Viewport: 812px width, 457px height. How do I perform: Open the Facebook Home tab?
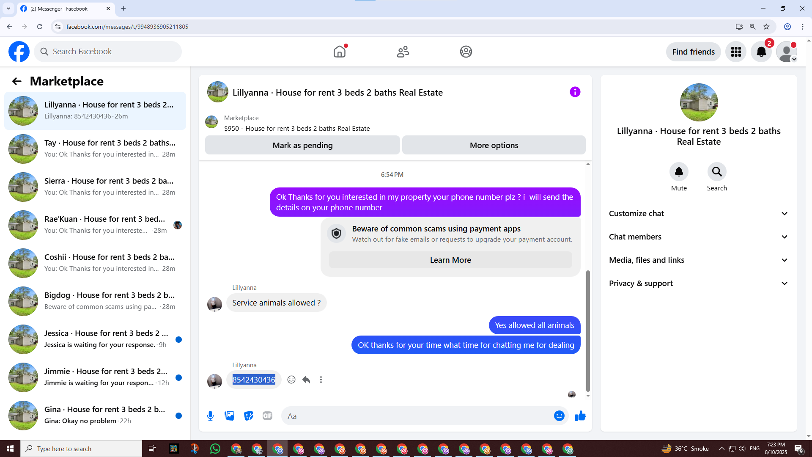coord(339,52)
